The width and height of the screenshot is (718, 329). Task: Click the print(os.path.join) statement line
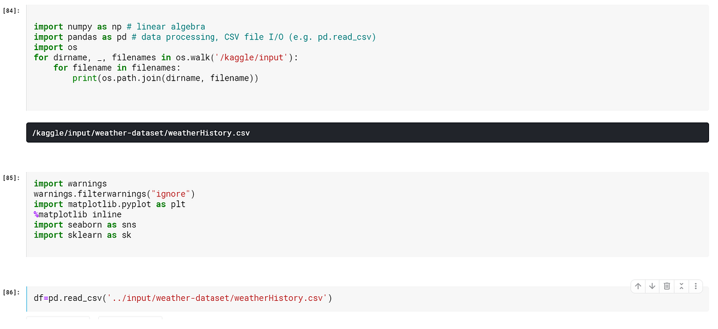pos(165,78)
